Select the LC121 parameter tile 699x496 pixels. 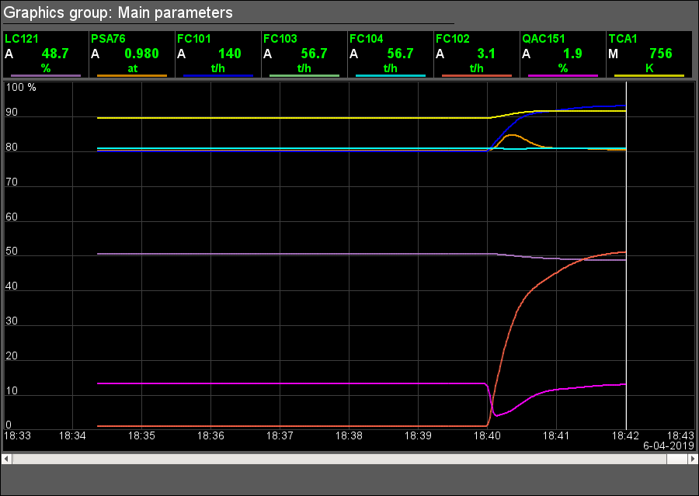click(x=46, y=54)
